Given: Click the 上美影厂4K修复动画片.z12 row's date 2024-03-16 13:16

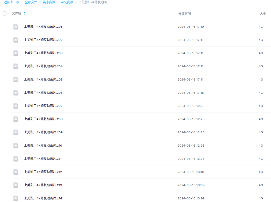Looking at the screenshot, I should click(191, 172).
